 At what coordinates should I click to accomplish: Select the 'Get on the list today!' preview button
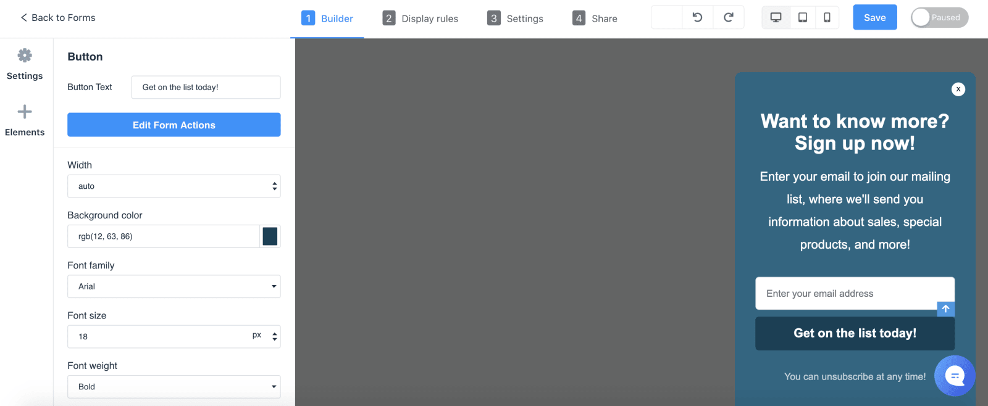coord(855,333)
